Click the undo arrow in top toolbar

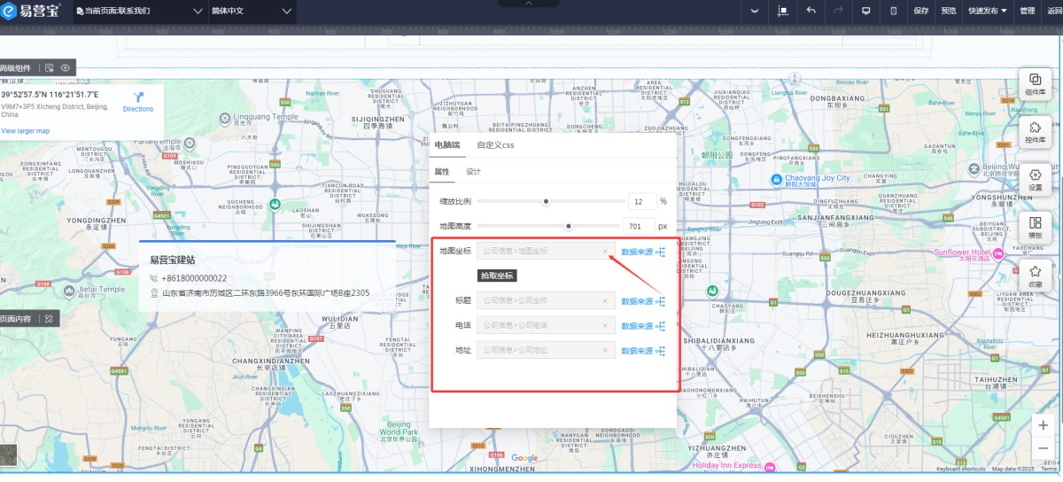(x=811, y=11)
